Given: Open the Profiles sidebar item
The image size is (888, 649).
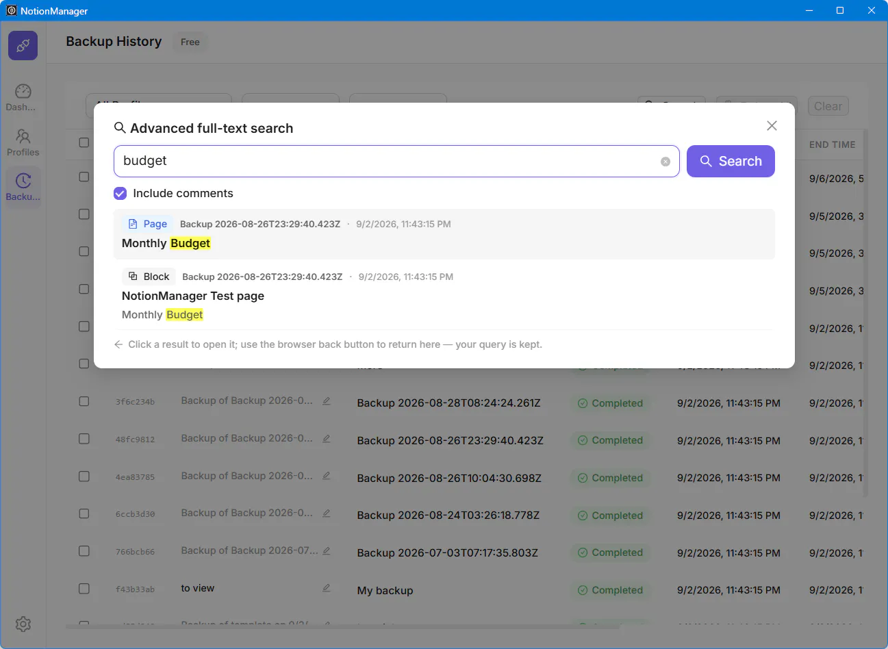Looking at the screenshot, I should click(23, 142).
